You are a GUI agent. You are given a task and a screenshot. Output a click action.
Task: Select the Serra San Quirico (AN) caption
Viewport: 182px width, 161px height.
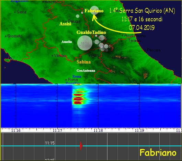click(147, 11)
